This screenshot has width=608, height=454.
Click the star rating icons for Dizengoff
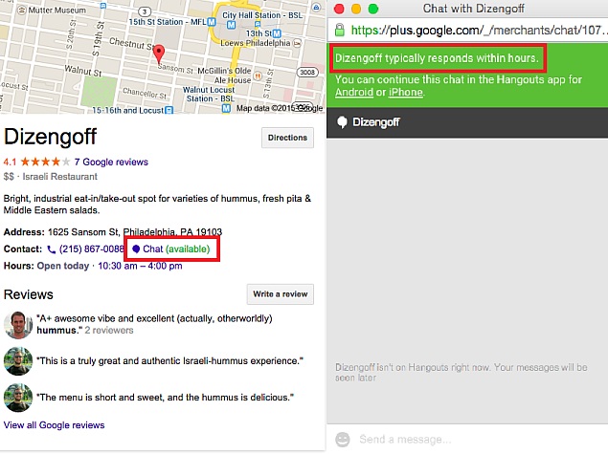pyautogui.click(x=45, y=162)
